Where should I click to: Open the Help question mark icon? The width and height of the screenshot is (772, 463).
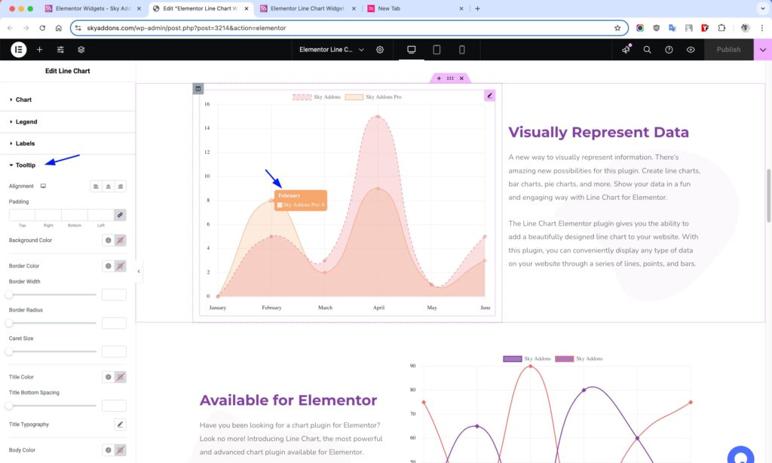pos(669,49)
